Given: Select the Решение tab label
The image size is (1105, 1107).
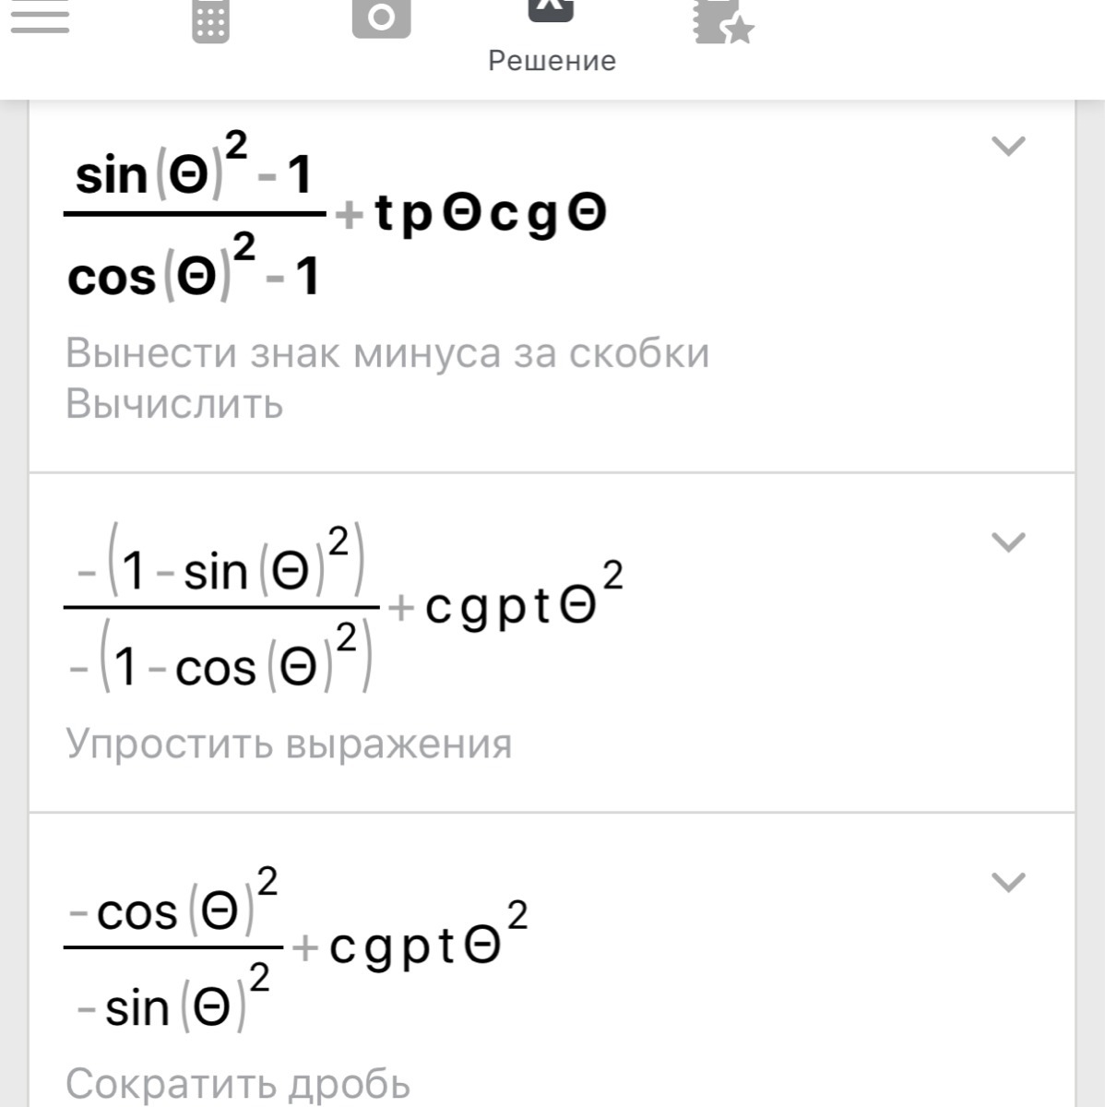Looking at the screenshot, I should 552,61.
